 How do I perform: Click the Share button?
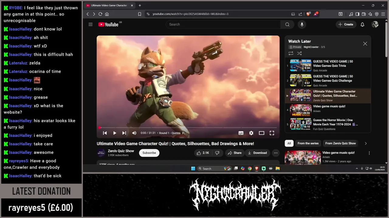pyautogui.click(x=235, y=153)
